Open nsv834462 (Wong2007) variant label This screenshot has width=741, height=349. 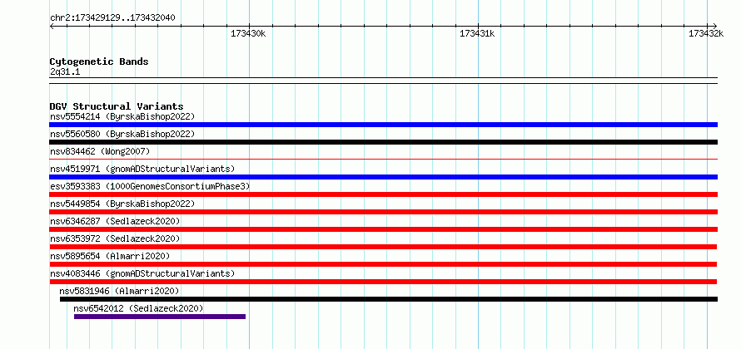[x=100, y=151]
